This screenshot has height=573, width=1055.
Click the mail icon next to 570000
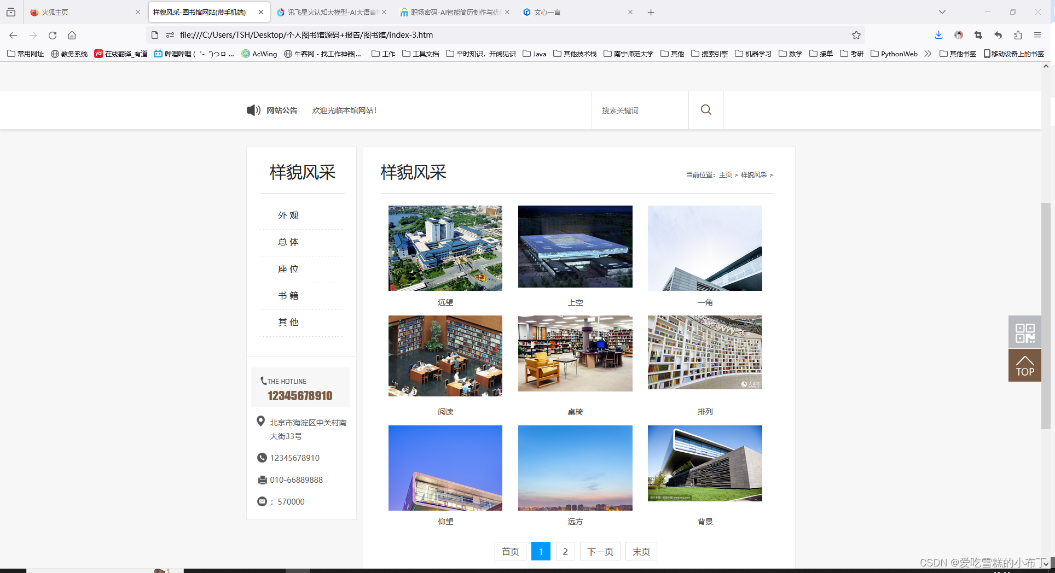(262, 501)
